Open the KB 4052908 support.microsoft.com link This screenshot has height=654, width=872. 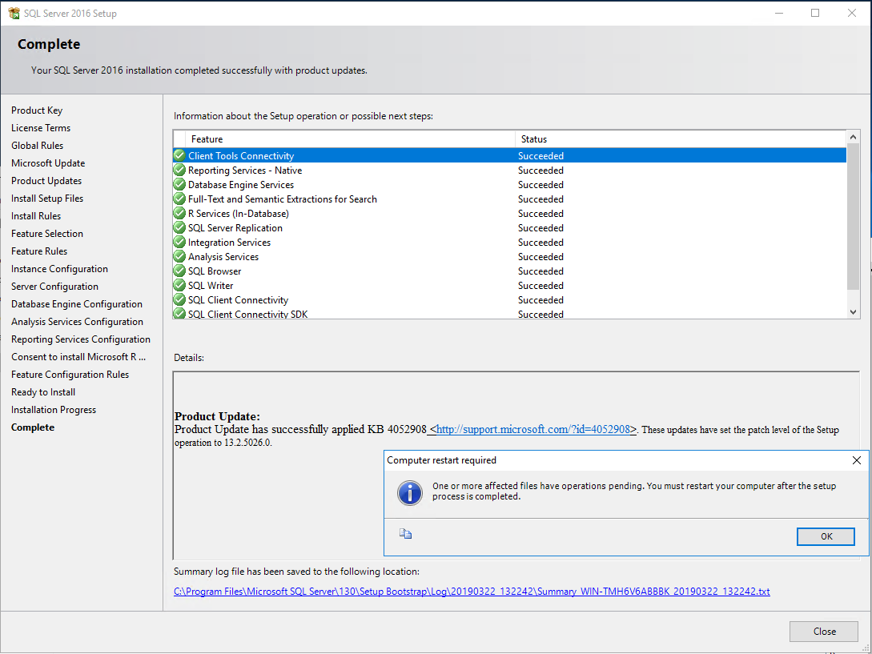pyautogui.click(x=532, y=429)
